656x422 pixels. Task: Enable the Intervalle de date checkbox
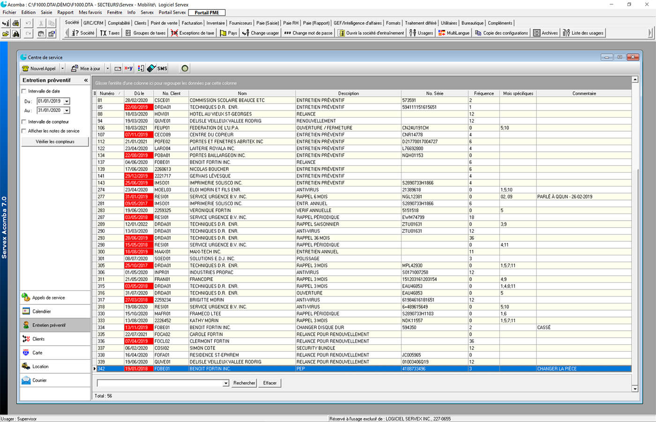[24, 91]
